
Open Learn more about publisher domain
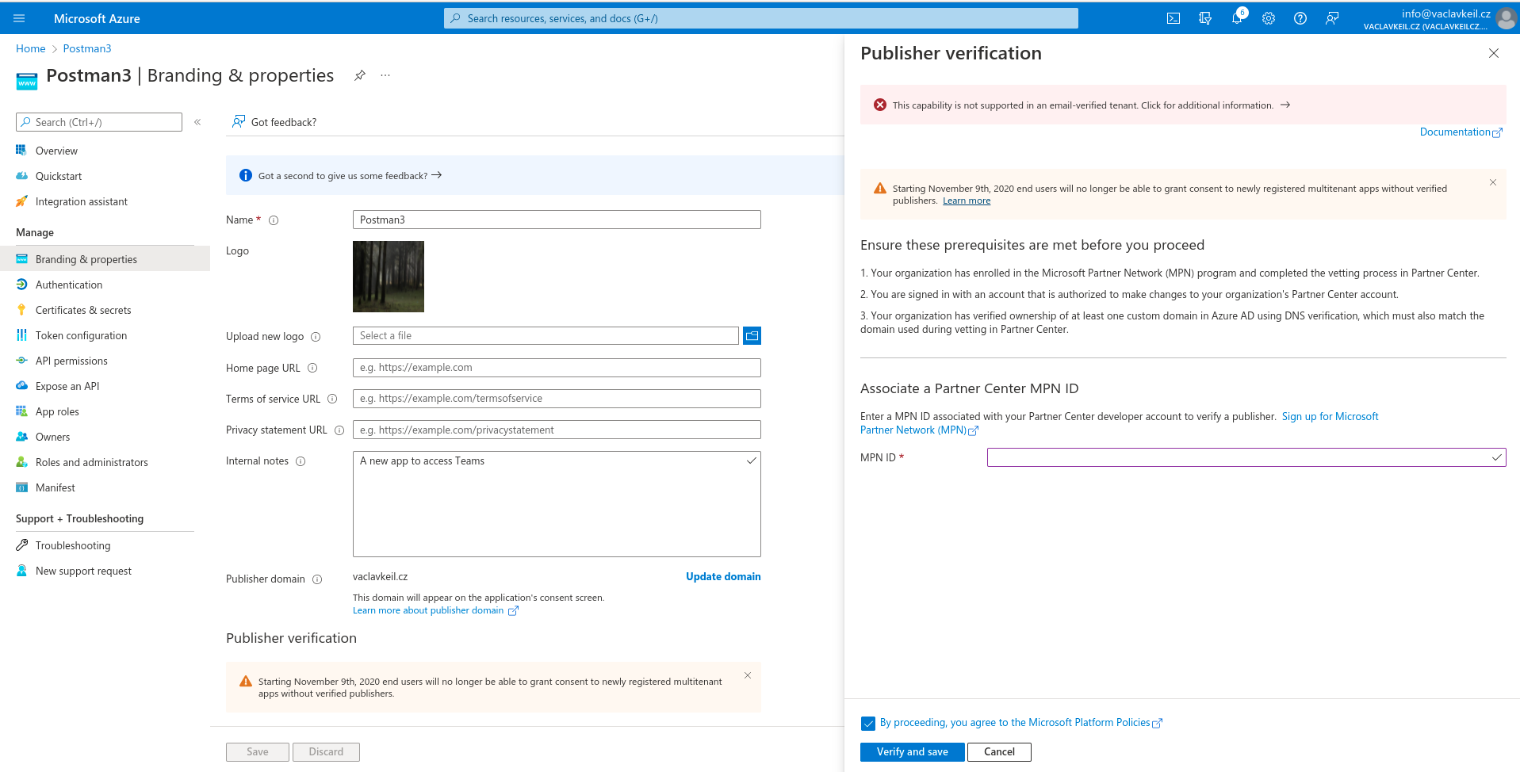pos(435,610)
